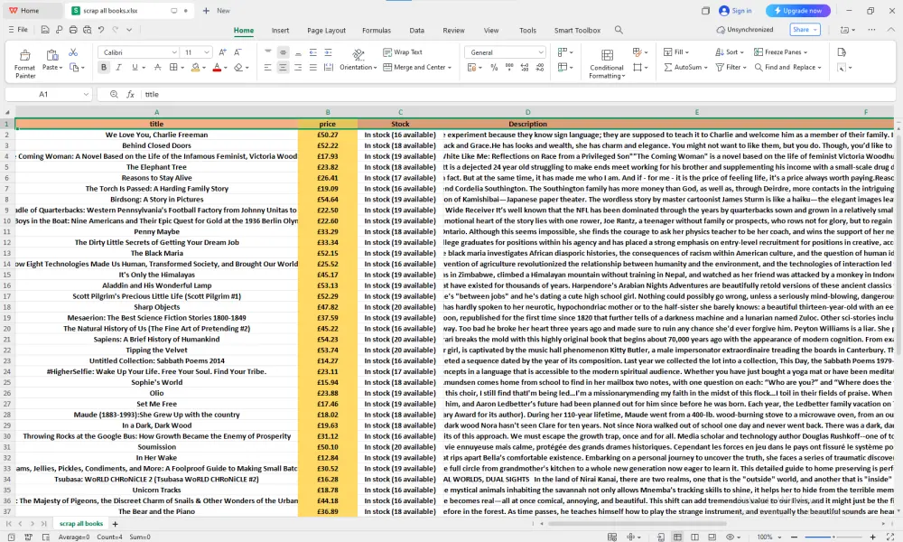Toggle Wrap Text for selected cells

click(403, 52)
